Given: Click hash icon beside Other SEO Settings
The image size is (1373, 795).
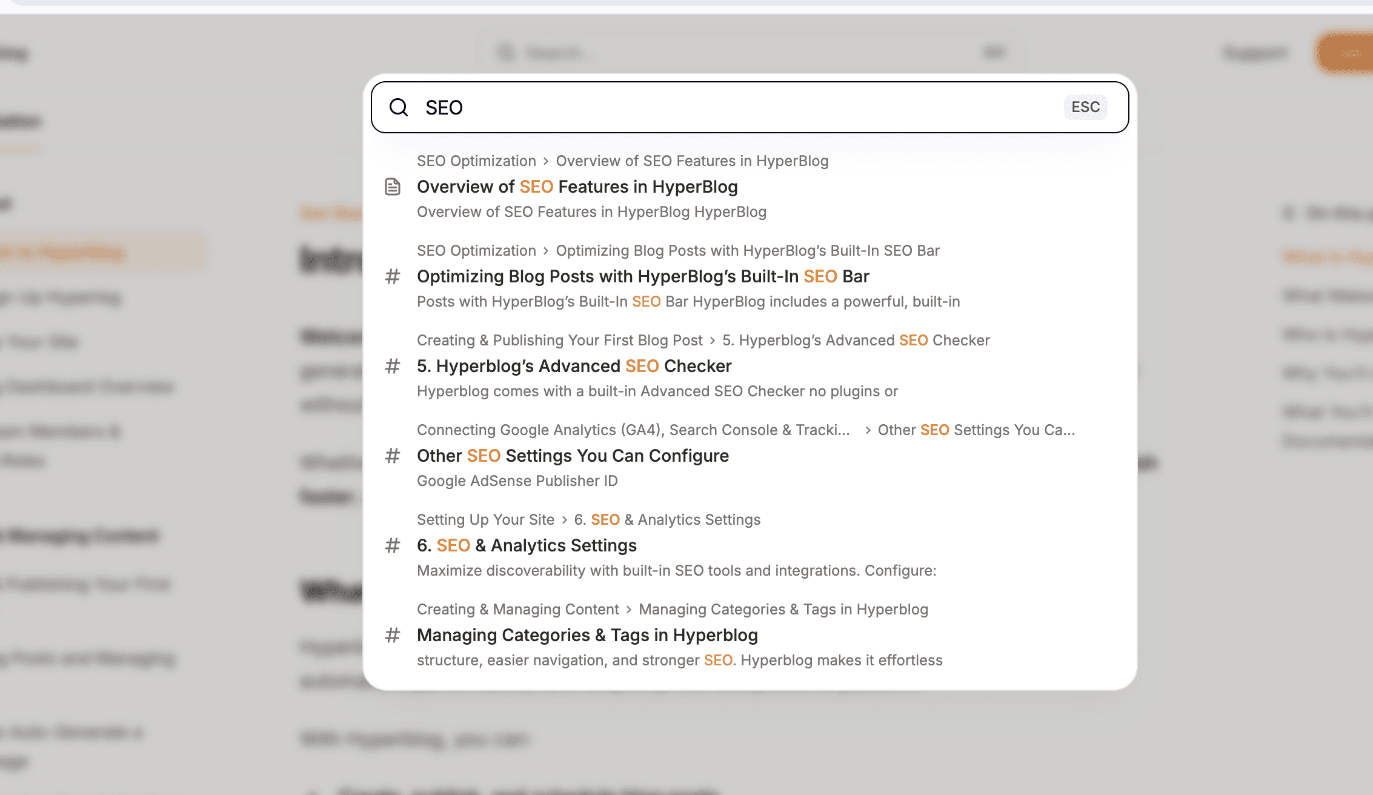Looking at the screenshot, I should [x=393, y=456].
